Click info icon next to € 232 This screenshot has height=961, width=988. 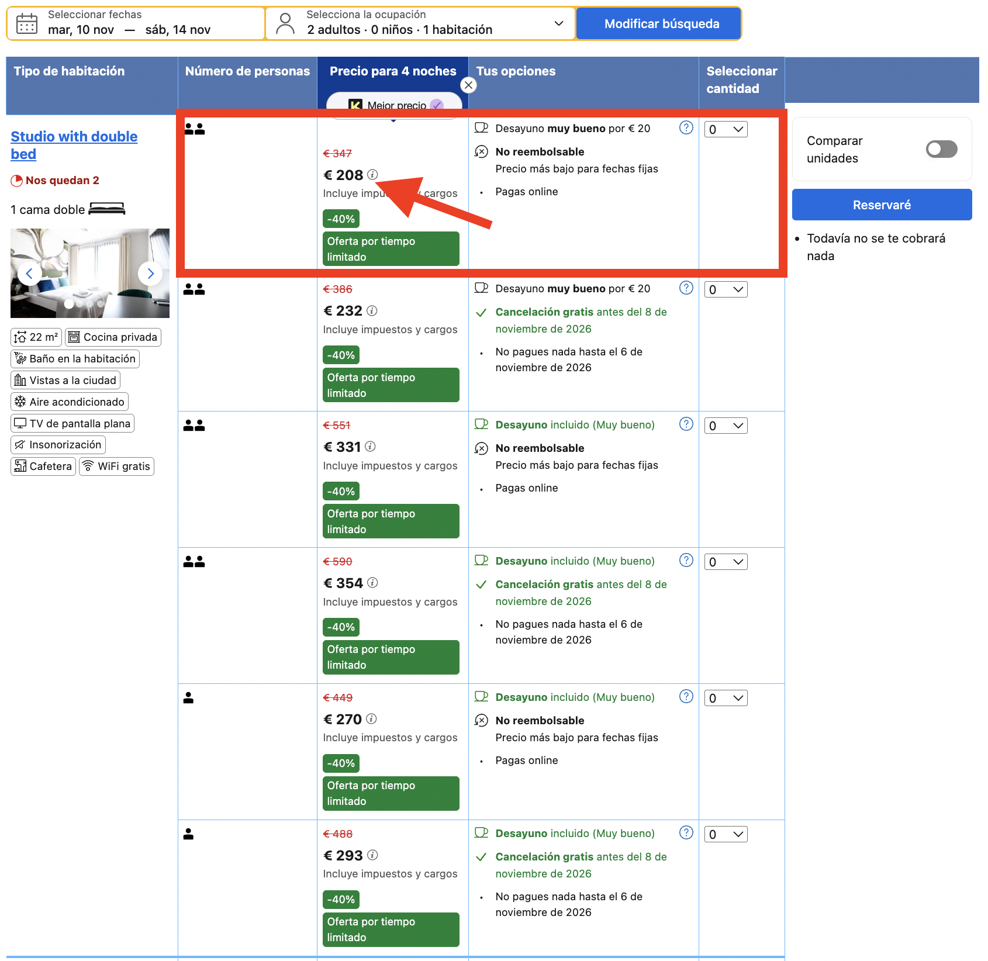click(x=372, y=311)
